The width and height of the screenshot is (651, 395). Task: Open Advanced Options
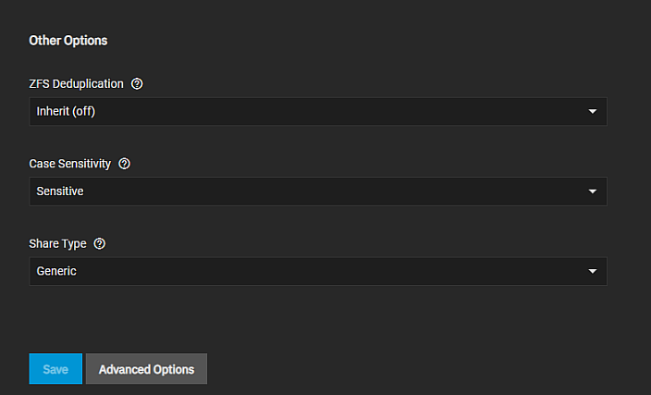coord(146,369)
